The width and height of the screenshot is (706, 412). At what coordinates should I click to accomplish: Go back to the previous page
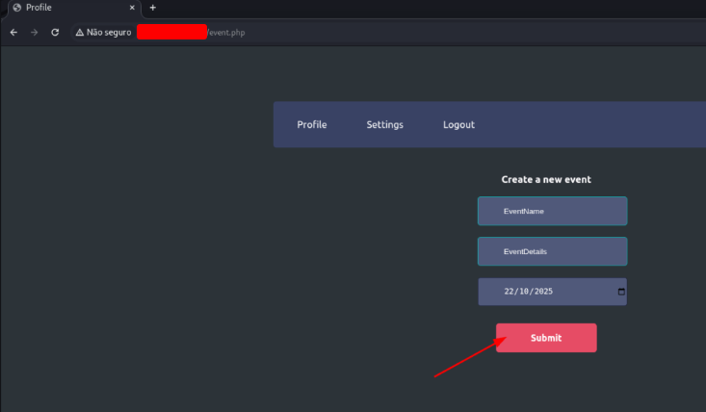click(x=13, y=32)
